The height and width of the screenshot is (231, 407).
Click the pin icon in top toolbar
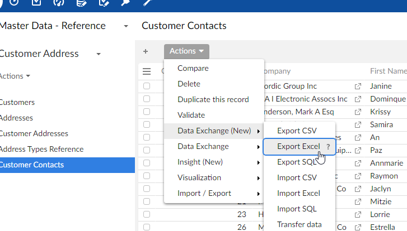coord(125,3)
